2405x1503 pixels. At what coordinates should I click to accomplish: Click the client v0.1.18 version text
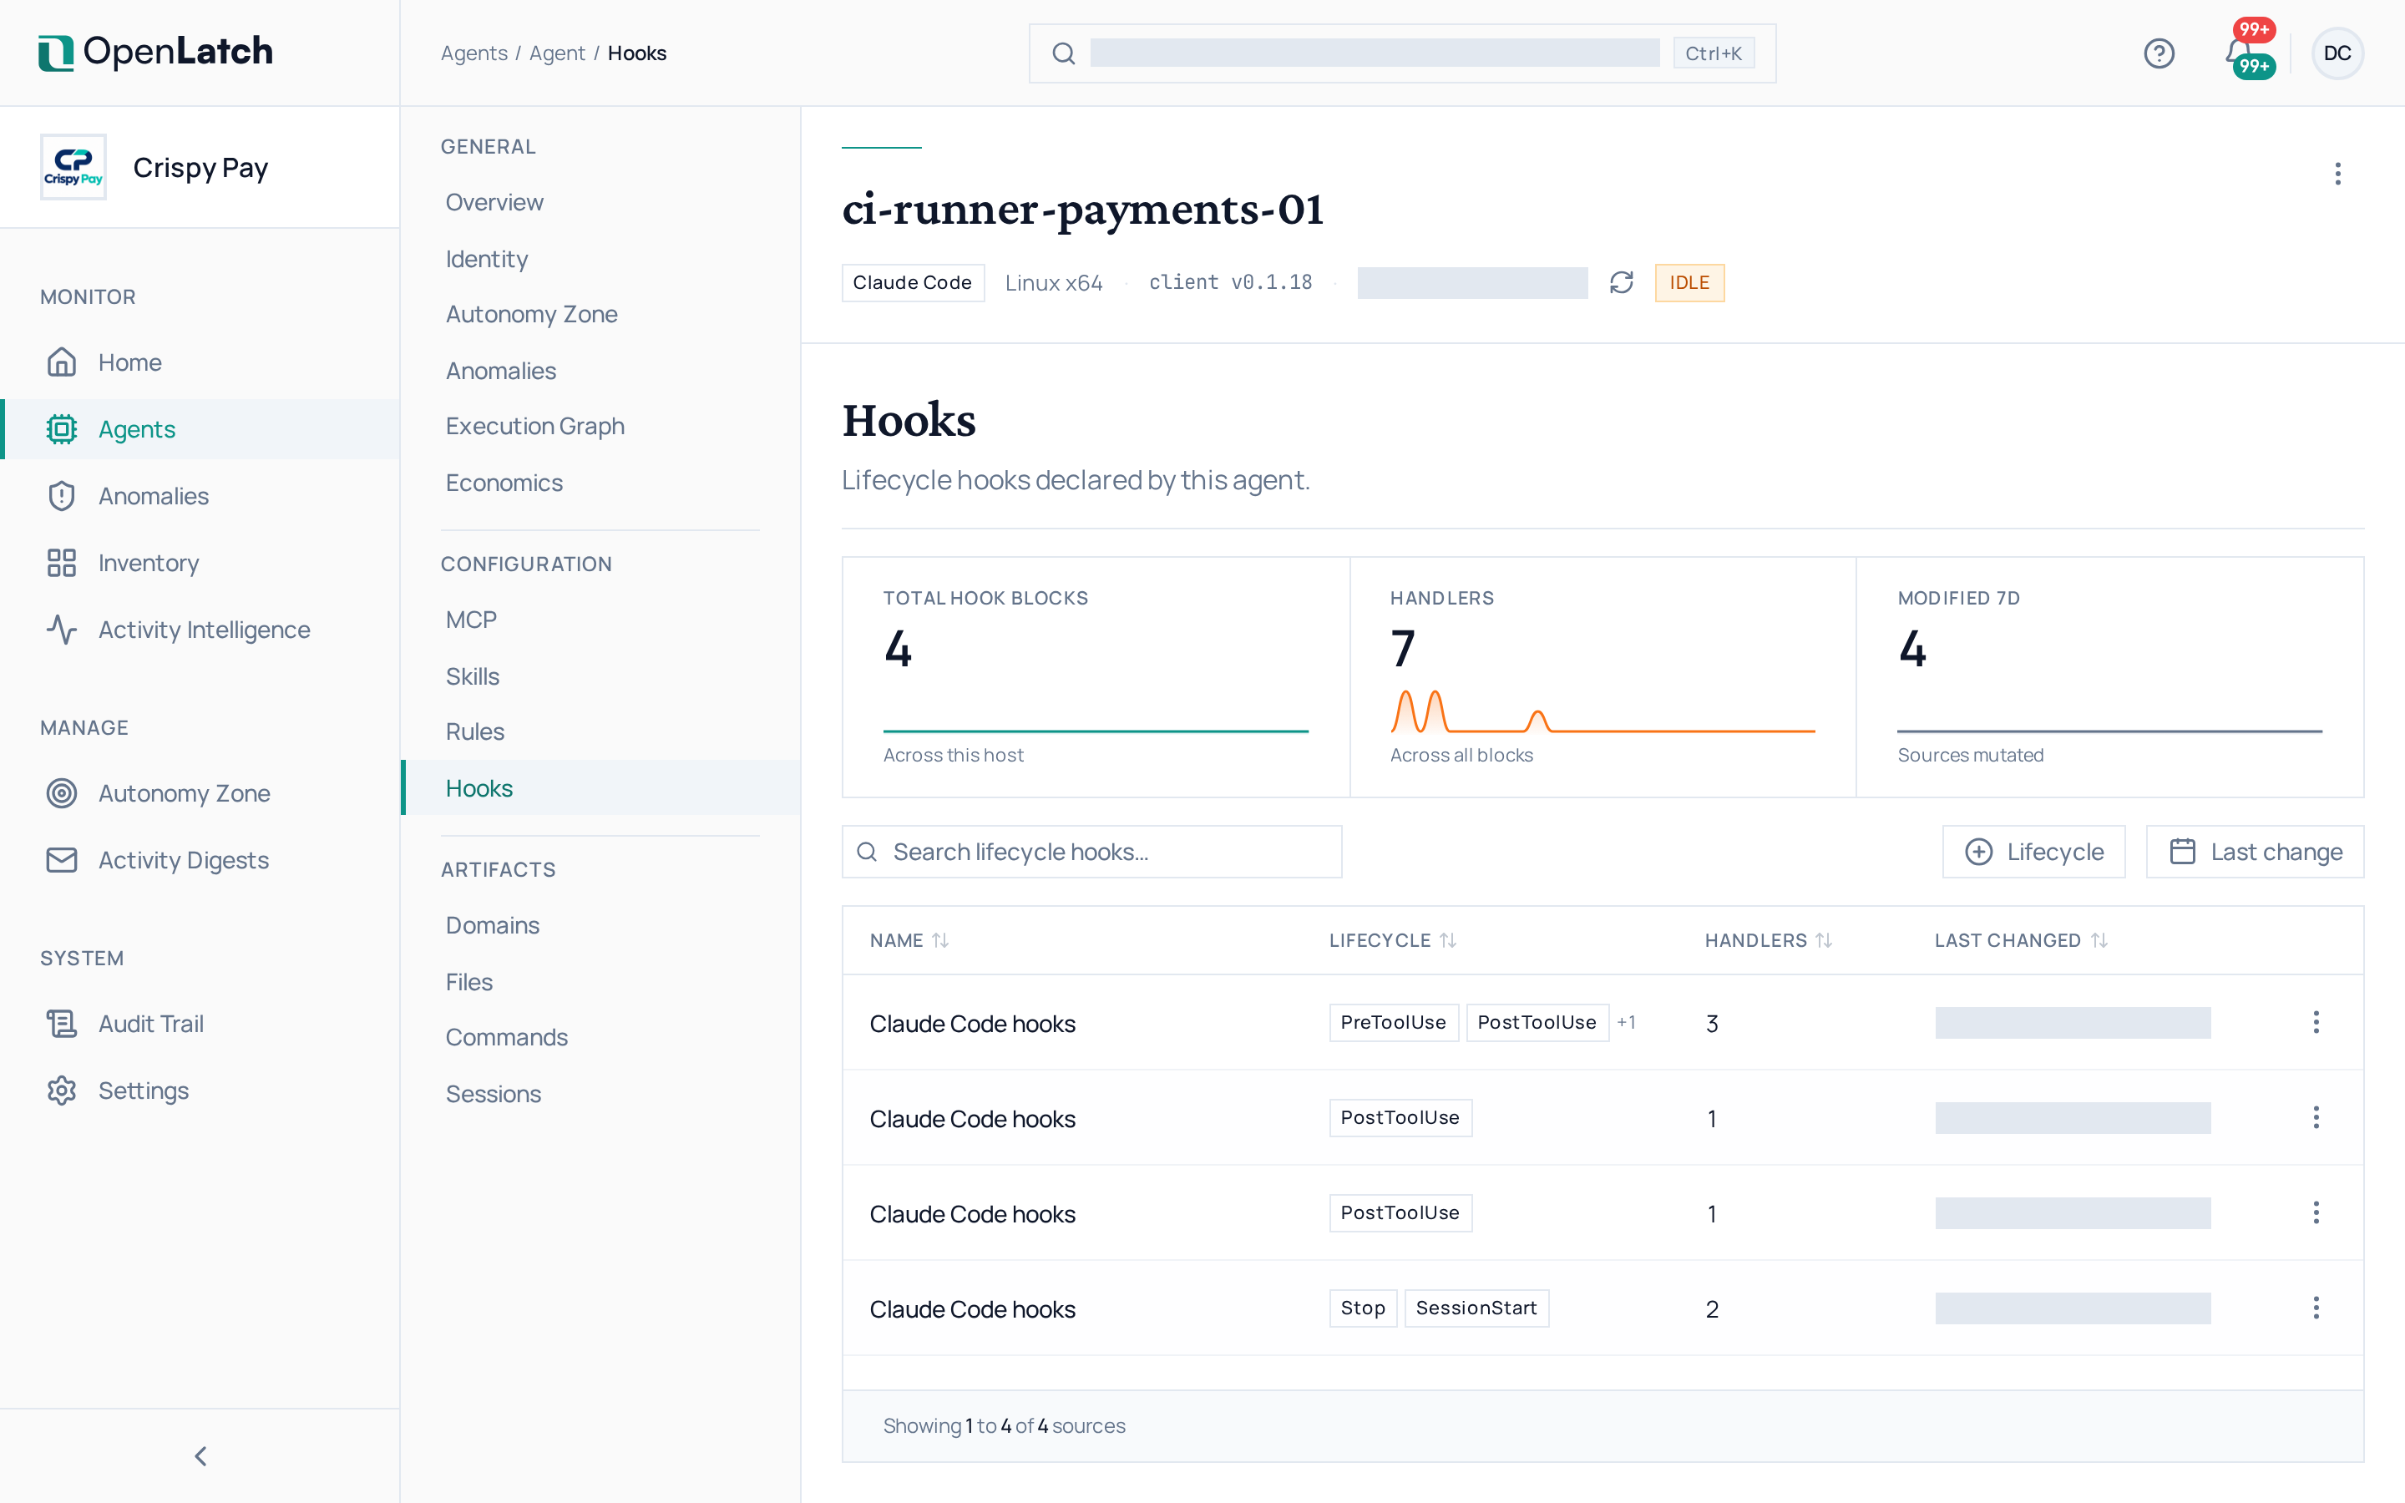[x=1230, y=282]
